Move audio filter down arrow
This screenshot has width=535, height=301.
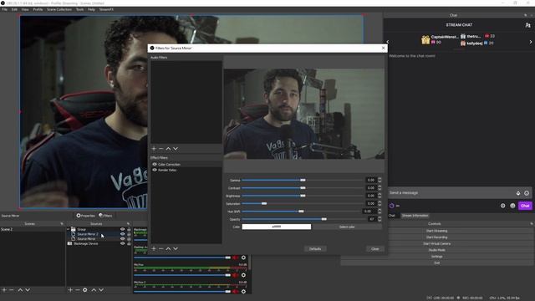pos(176,149)
